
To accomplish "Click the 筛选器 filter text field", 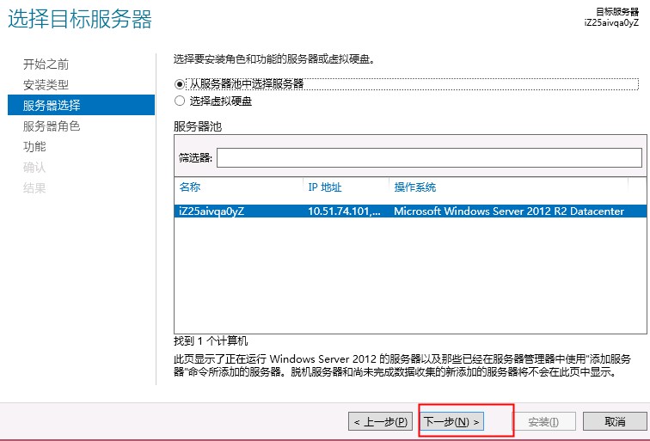I will pos(428,157).
